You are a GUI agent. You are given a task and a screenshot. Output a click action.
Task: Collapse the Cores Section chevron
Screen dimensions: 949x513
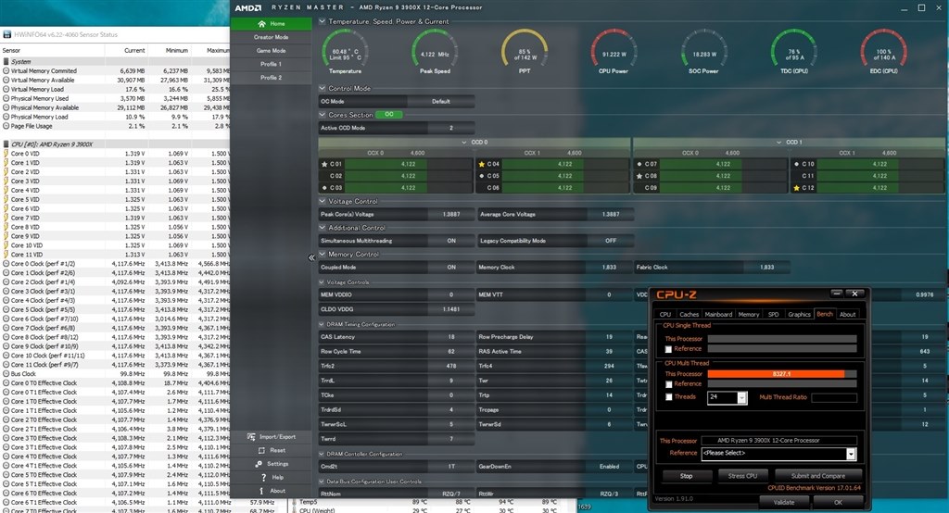(322, 114)
